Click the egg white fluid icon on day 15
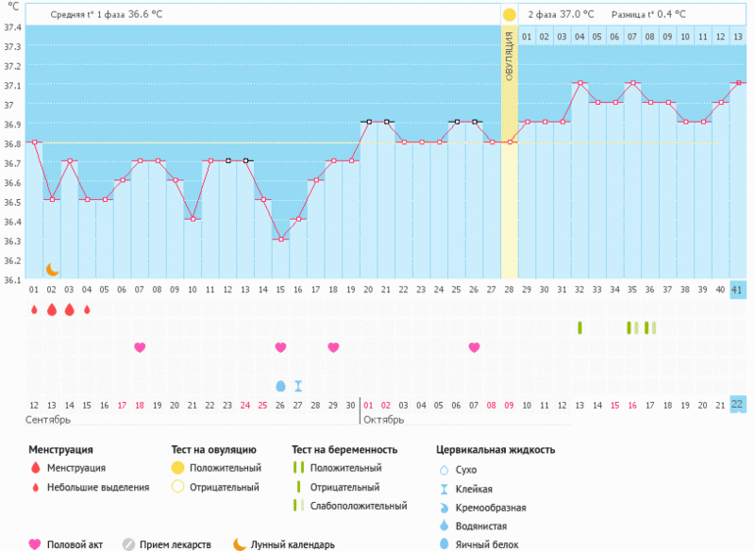The height and width of the screenshot is (551, 755). point(280,385)
